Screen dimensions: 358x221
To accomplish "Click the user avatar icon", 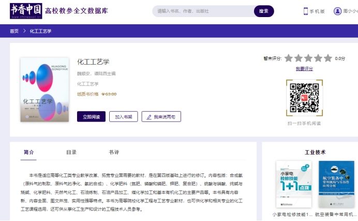I will pyautogui.click(x=337, y=11).
